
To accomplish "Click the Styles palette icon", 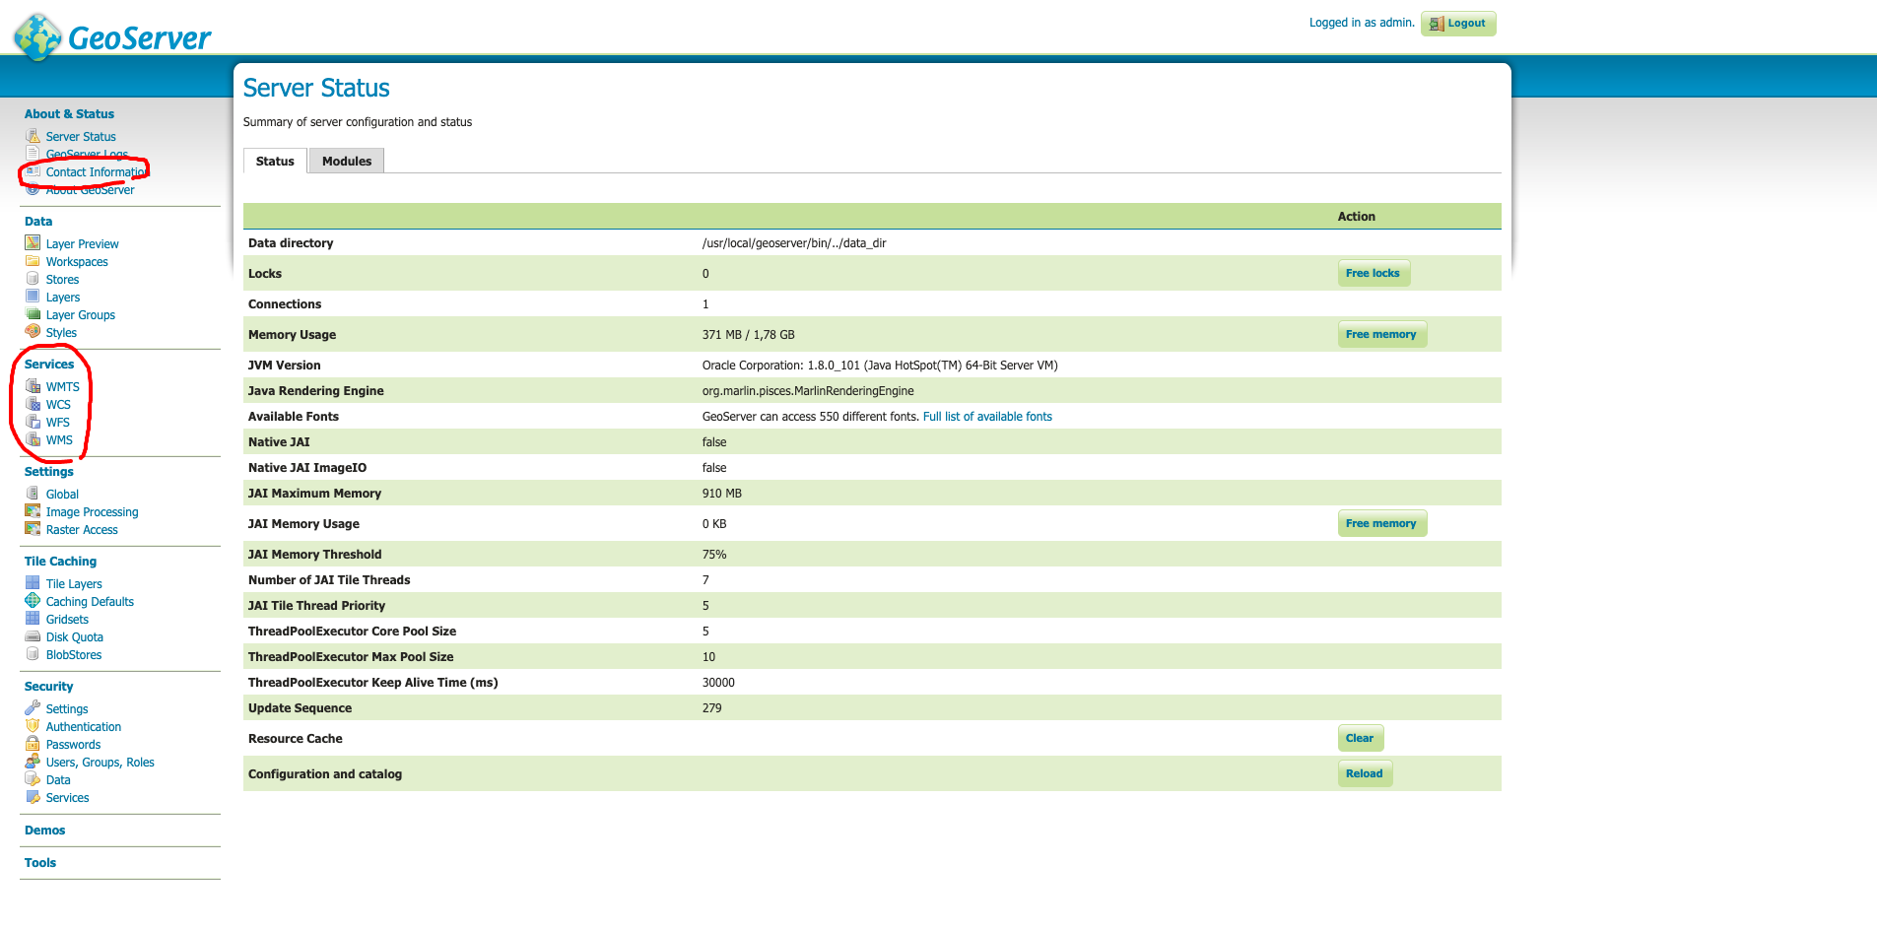I will click(33, 332).
